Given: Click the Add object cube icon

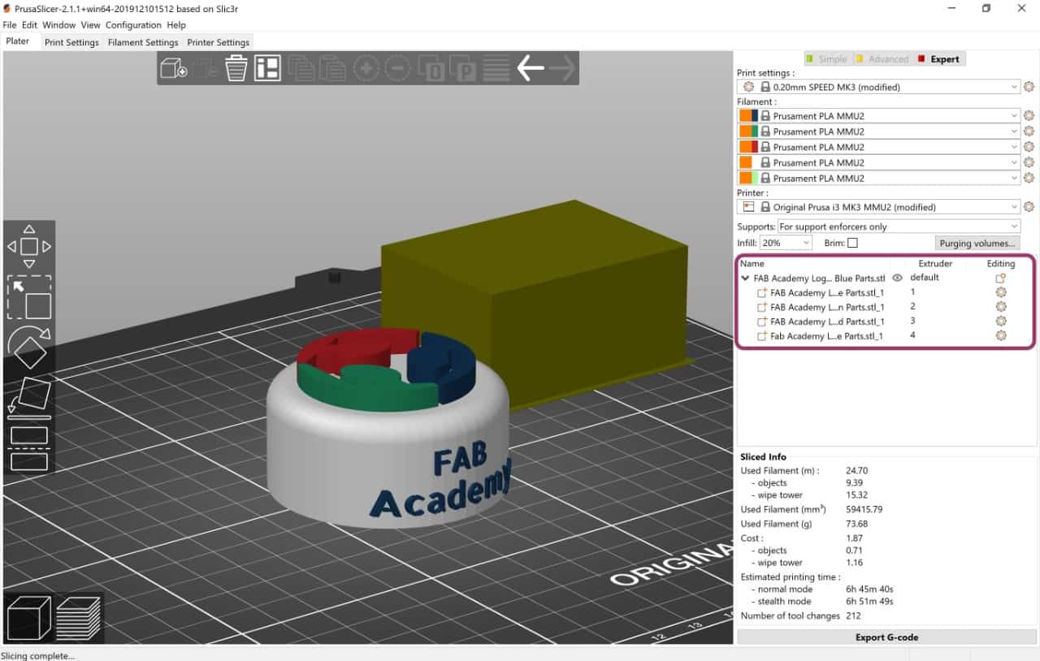Looking at the screenshot, I should coord(174,68).
